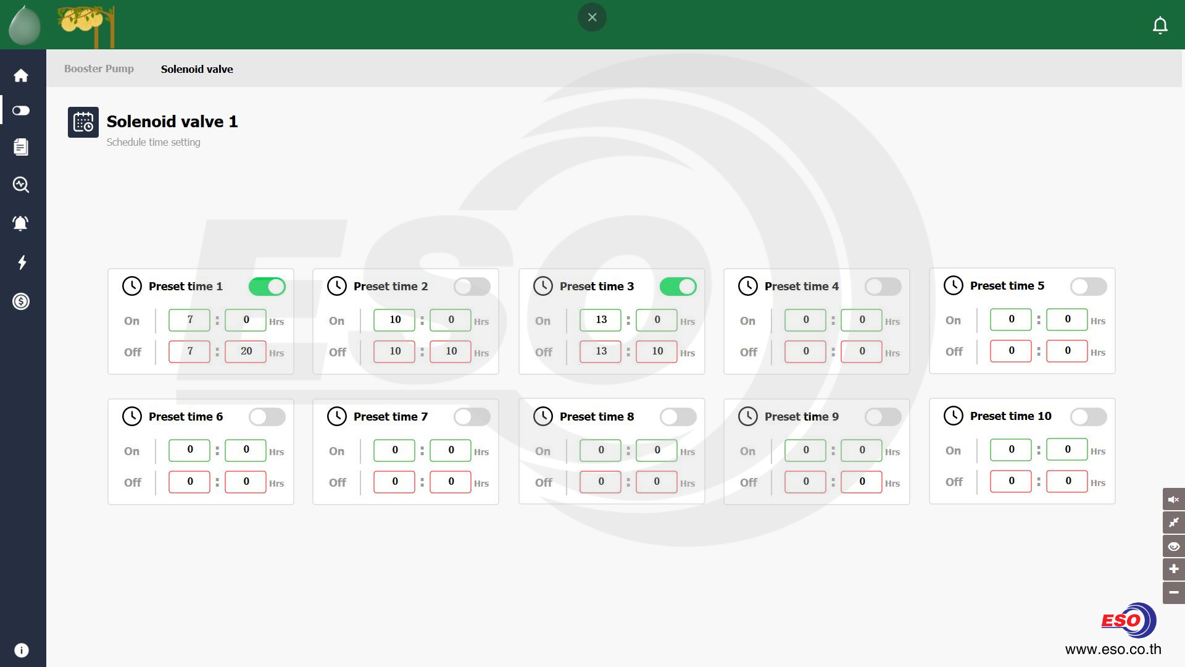Open the energy lightning bolt icon
The image size is (1185, 667).
(x=21, y=262)
